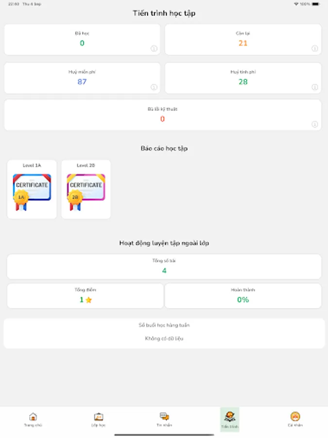Tap the Hoàn thành percentage card
This screenshot has height=438, width=328.
[243, 296]
